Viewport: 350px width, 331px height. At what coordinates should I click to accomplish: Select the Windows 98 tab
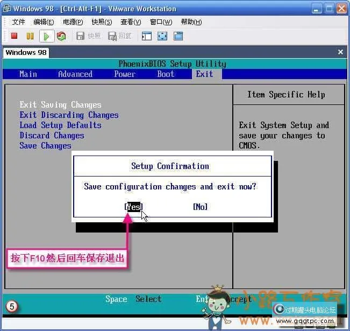(26, 52)
